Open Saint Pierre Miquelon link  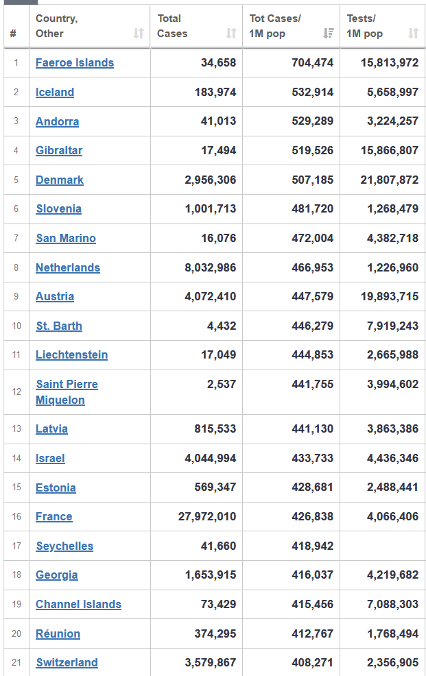67,392
